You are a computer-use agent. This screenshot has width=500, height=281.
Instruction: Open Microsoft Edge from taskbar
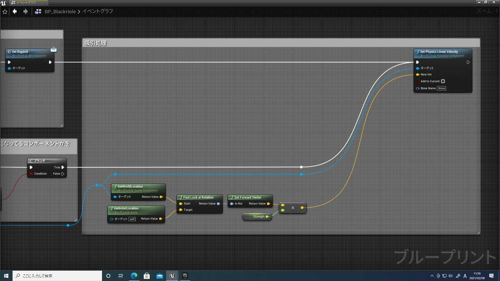pyautogui.click(x=134, y=276)
